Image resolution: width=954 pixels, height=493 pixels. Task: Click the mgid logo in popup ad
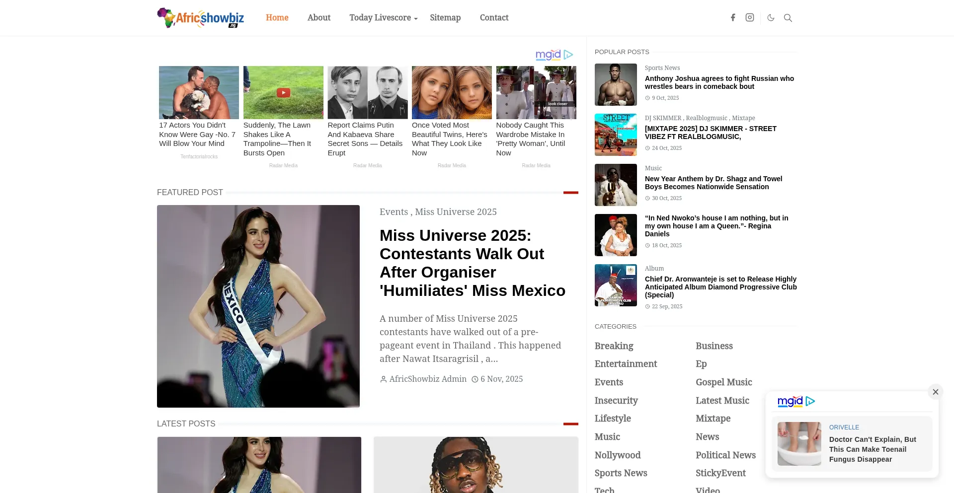point(790,401)
